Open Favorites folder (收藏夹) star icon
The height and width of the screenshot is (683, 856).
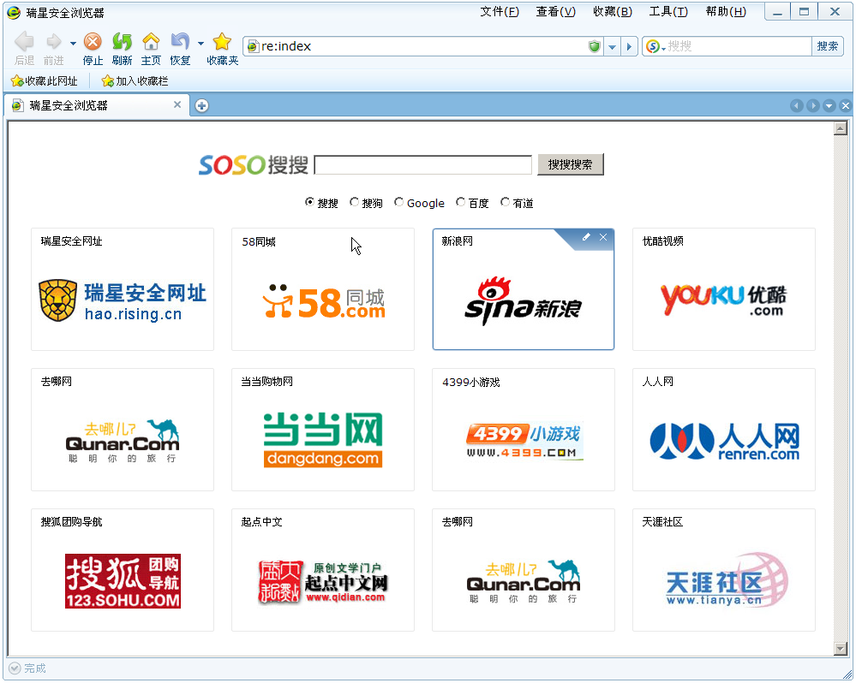pyautogui.click(x=222, y=41)
